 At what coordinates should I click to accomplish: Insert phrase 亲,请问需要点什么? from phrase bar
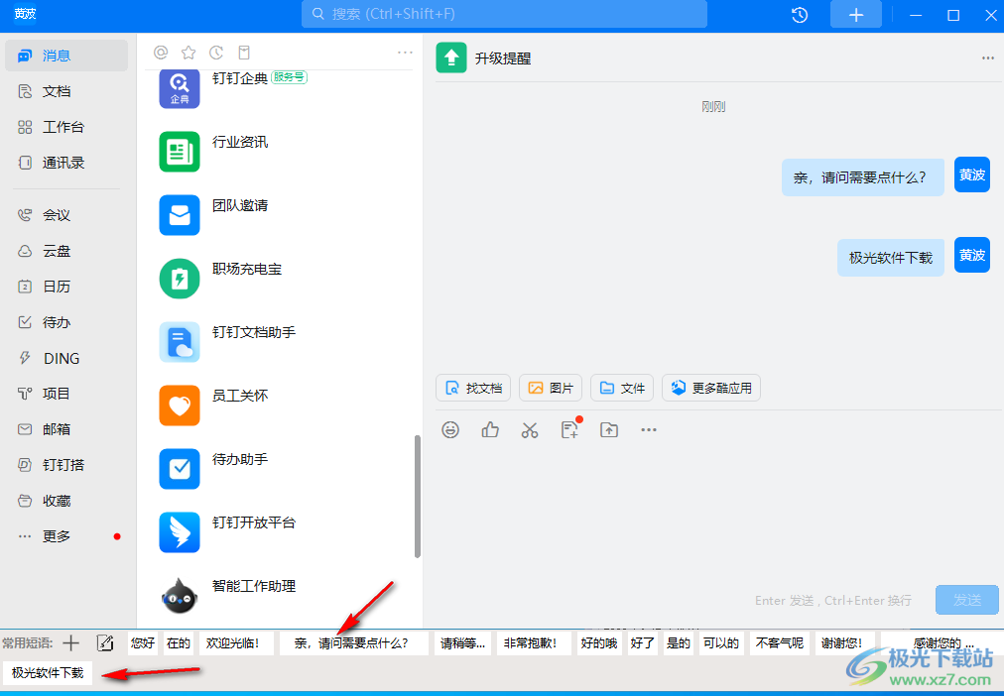(354, 642)
